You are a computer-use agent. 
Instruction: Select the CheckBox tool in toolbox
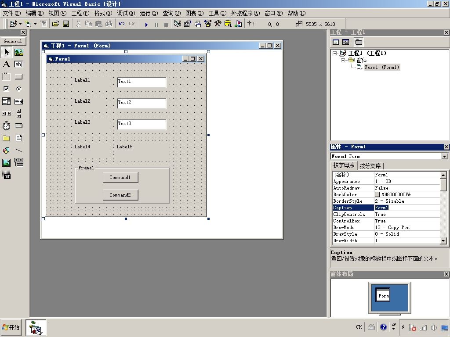[7, 89]
